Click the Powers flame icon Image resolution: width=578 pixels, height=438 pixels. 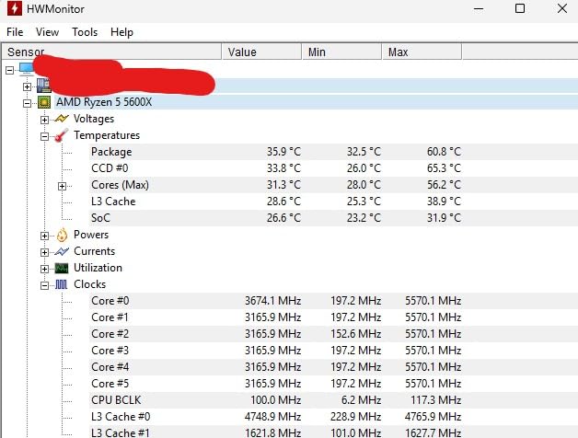(x=62, y=235)
